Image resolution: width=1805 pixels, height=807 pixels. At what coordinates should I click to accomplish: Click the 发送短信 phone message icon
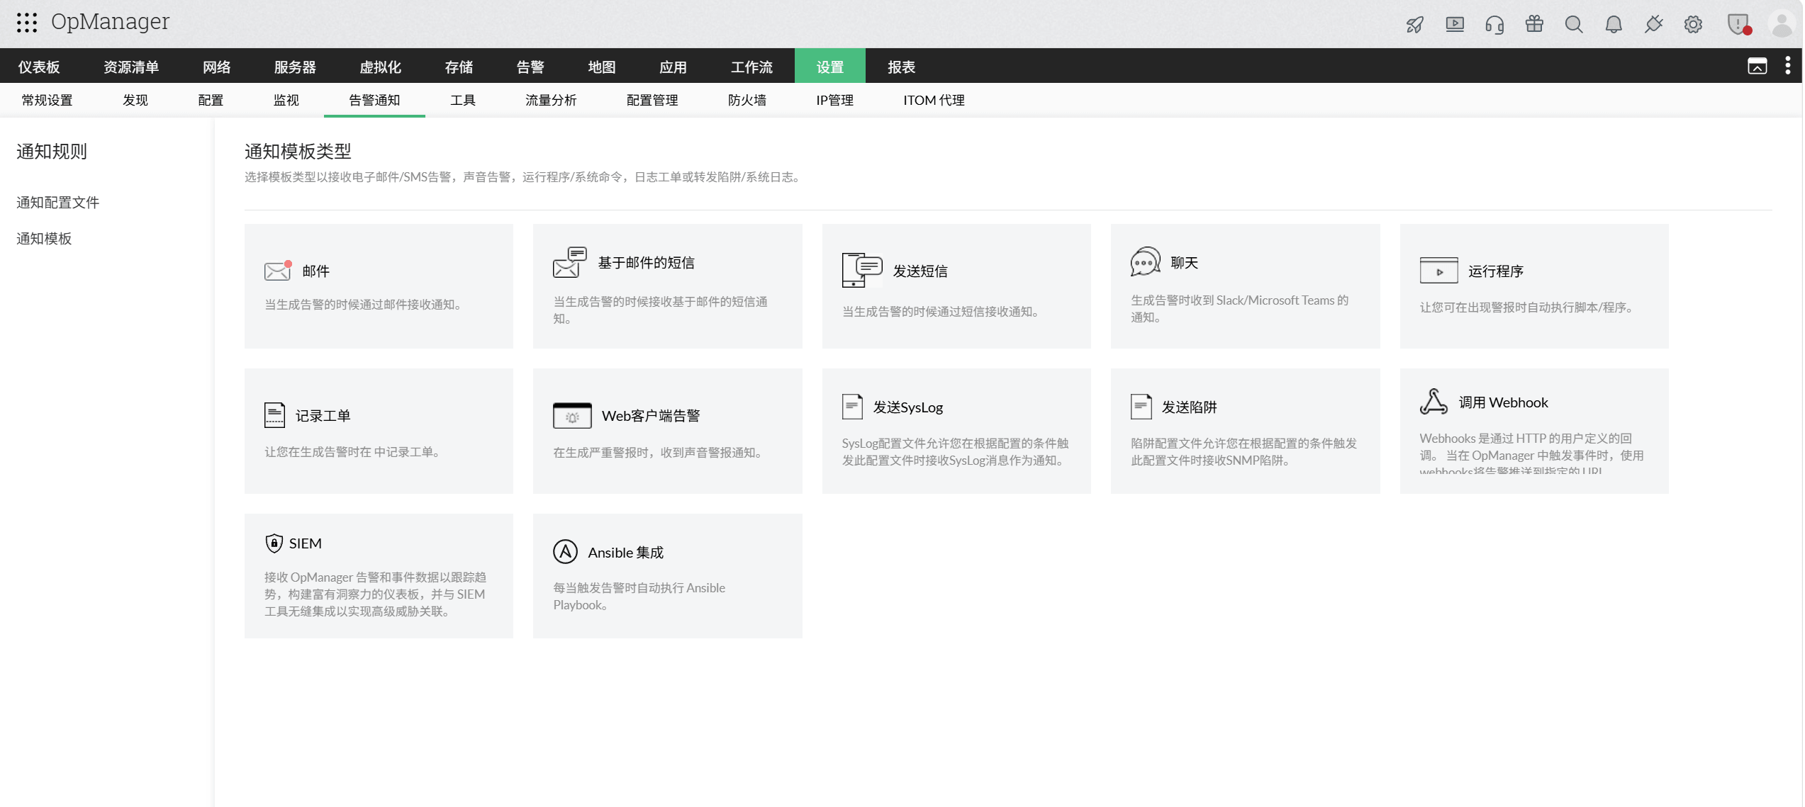coord(861,270)
